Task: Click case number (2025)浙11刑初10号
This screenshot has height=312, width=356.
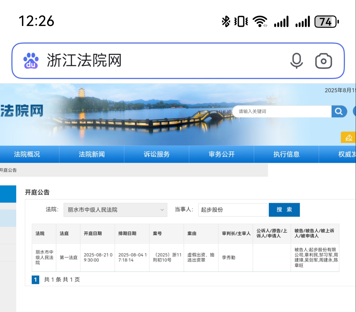Action: (x=167, y=257)
